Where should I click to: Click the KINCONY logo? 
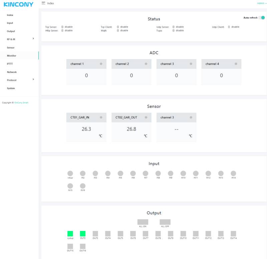(x=19, y=4)
